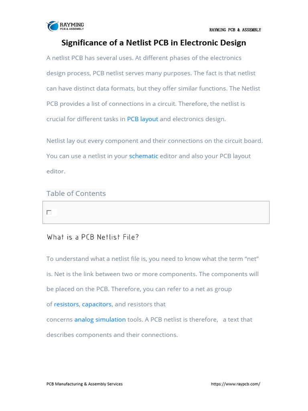Click the Rayming swirl logo icon
The width and height of the screenshot is (308, 411).
(53, 26)
